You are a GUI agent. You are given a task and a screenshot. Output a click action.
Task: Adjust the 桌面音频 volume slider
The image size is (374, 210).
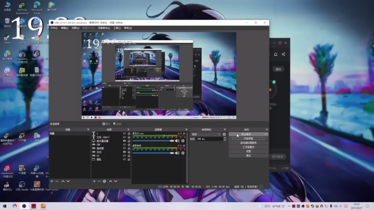[153, 153]
